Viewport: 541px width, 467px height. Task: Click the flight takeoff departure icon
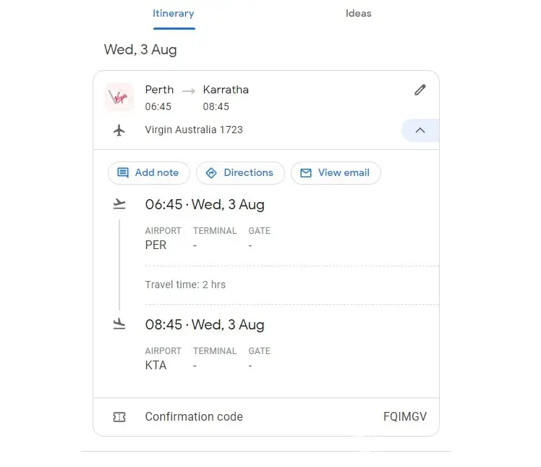point(119,205)
